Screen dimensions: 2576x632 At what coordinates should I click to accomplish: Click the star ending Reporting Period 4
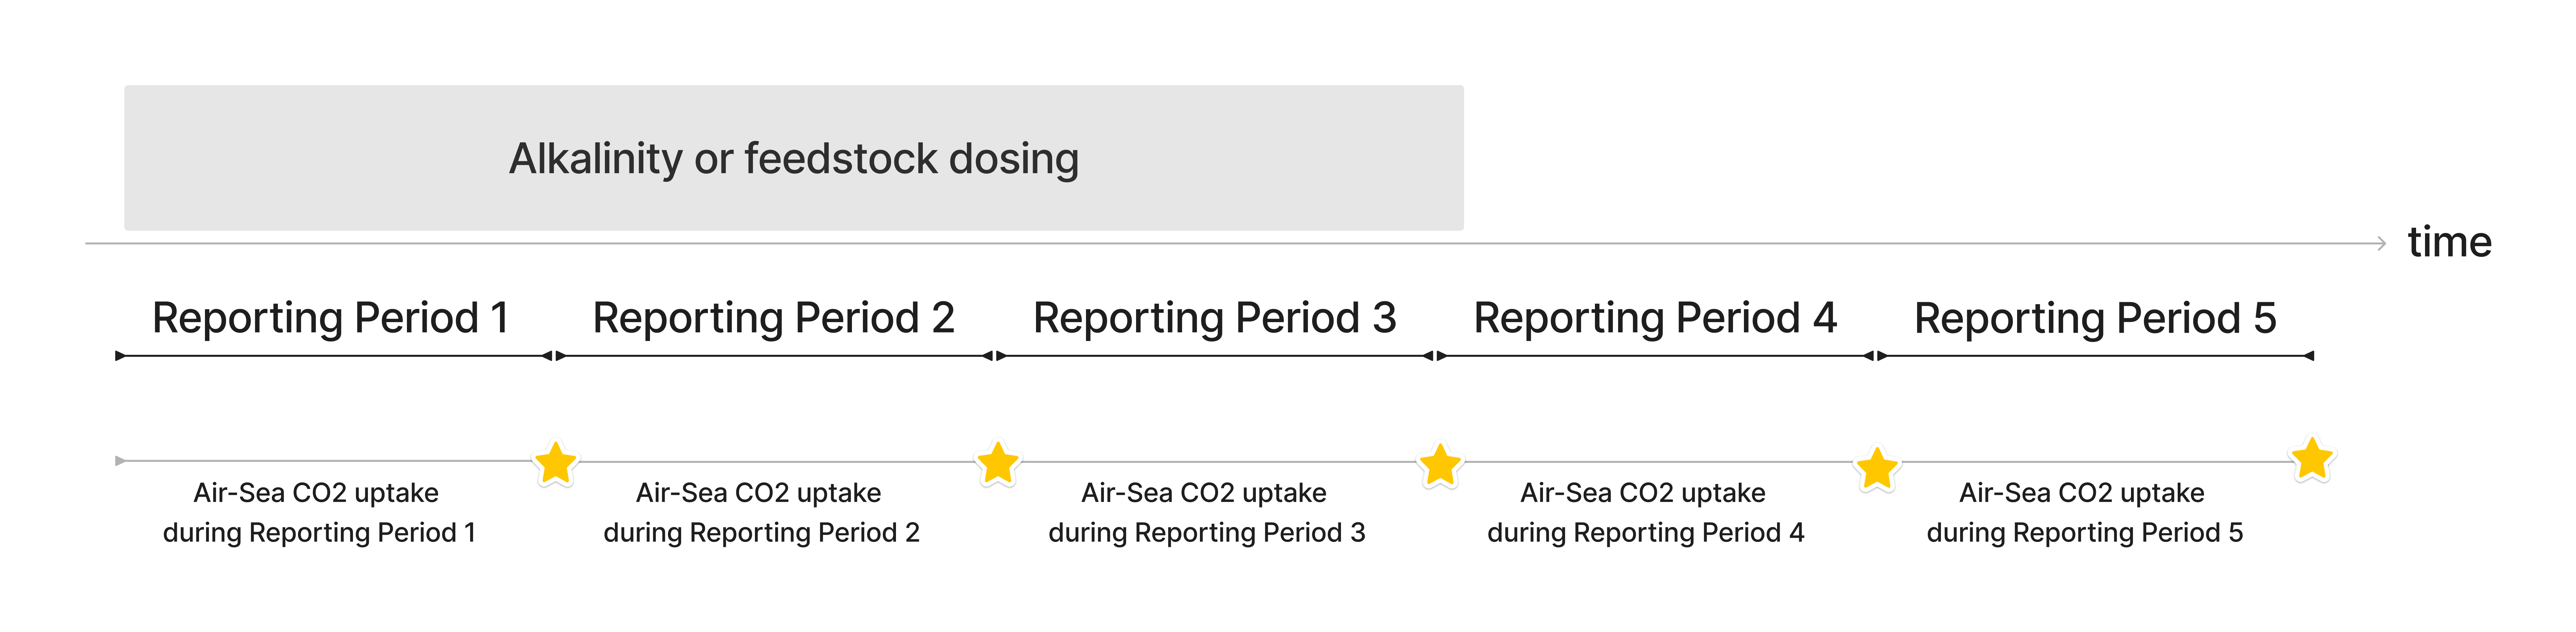[x=1877, y=468]
